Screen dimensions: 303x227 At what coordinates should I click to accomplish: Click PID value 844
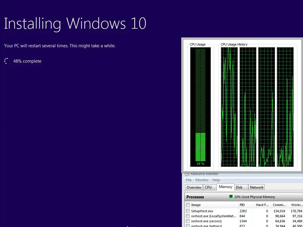242,216
